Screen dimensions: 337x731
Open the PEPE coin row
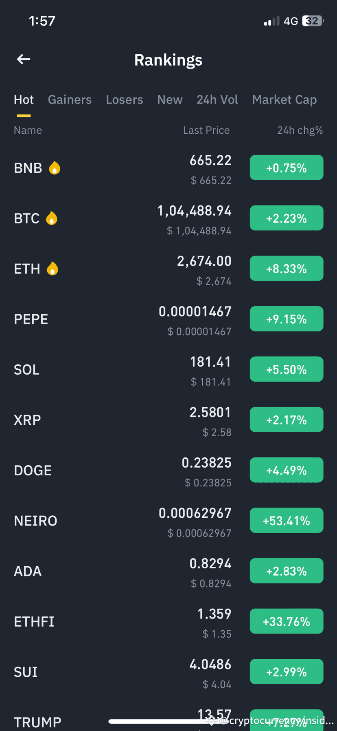pyautogui.click(x=168, y=319)
